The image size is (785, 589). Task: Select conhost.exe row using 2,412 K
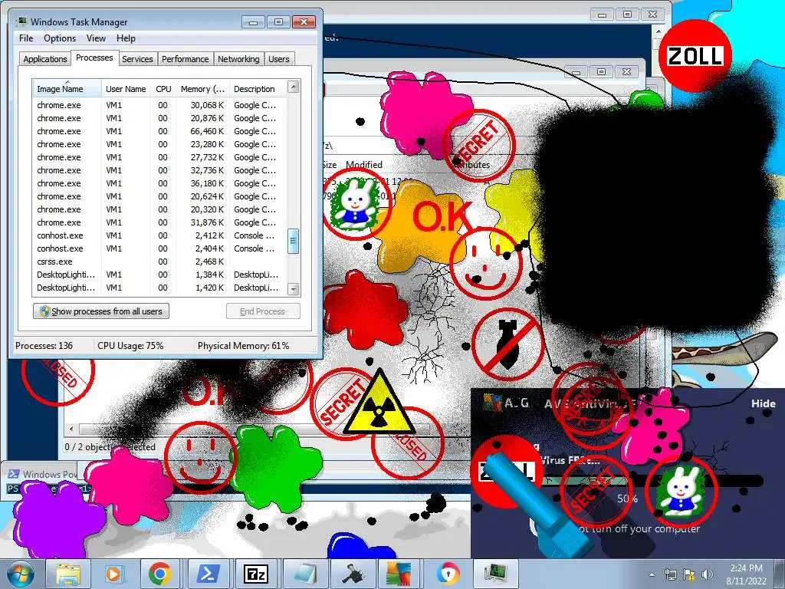point(160,235)
